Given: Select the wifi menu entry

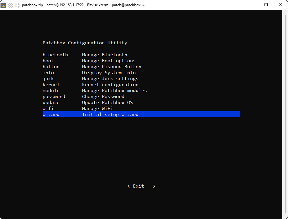Looking at the screenshot, I should coord(48,108).
